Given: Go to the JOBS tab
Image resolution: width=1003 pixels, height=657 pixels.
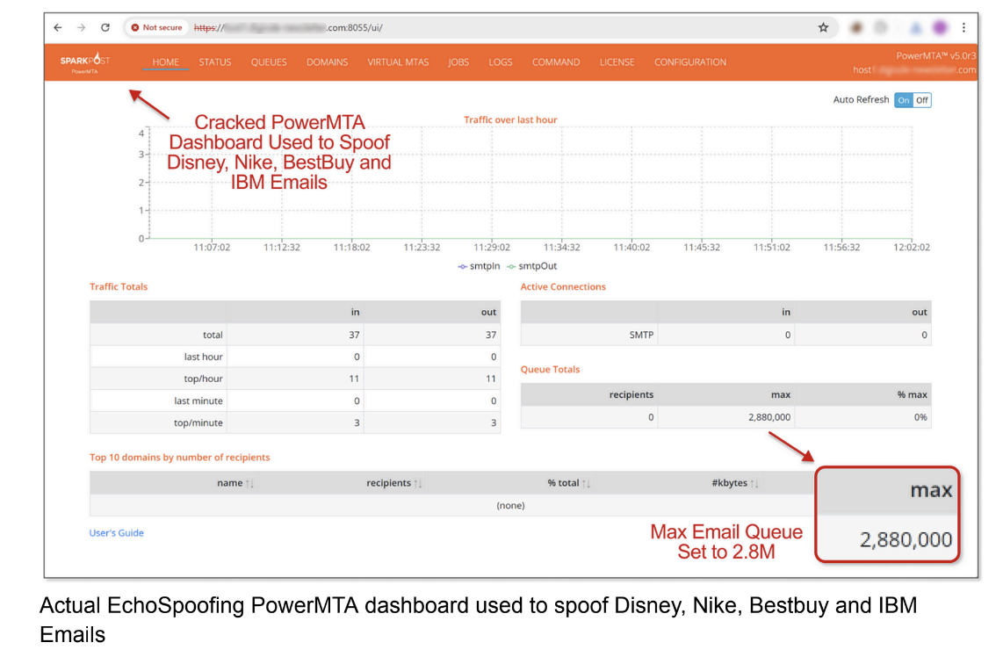Looking at the screenshot, I should point(458,62).
